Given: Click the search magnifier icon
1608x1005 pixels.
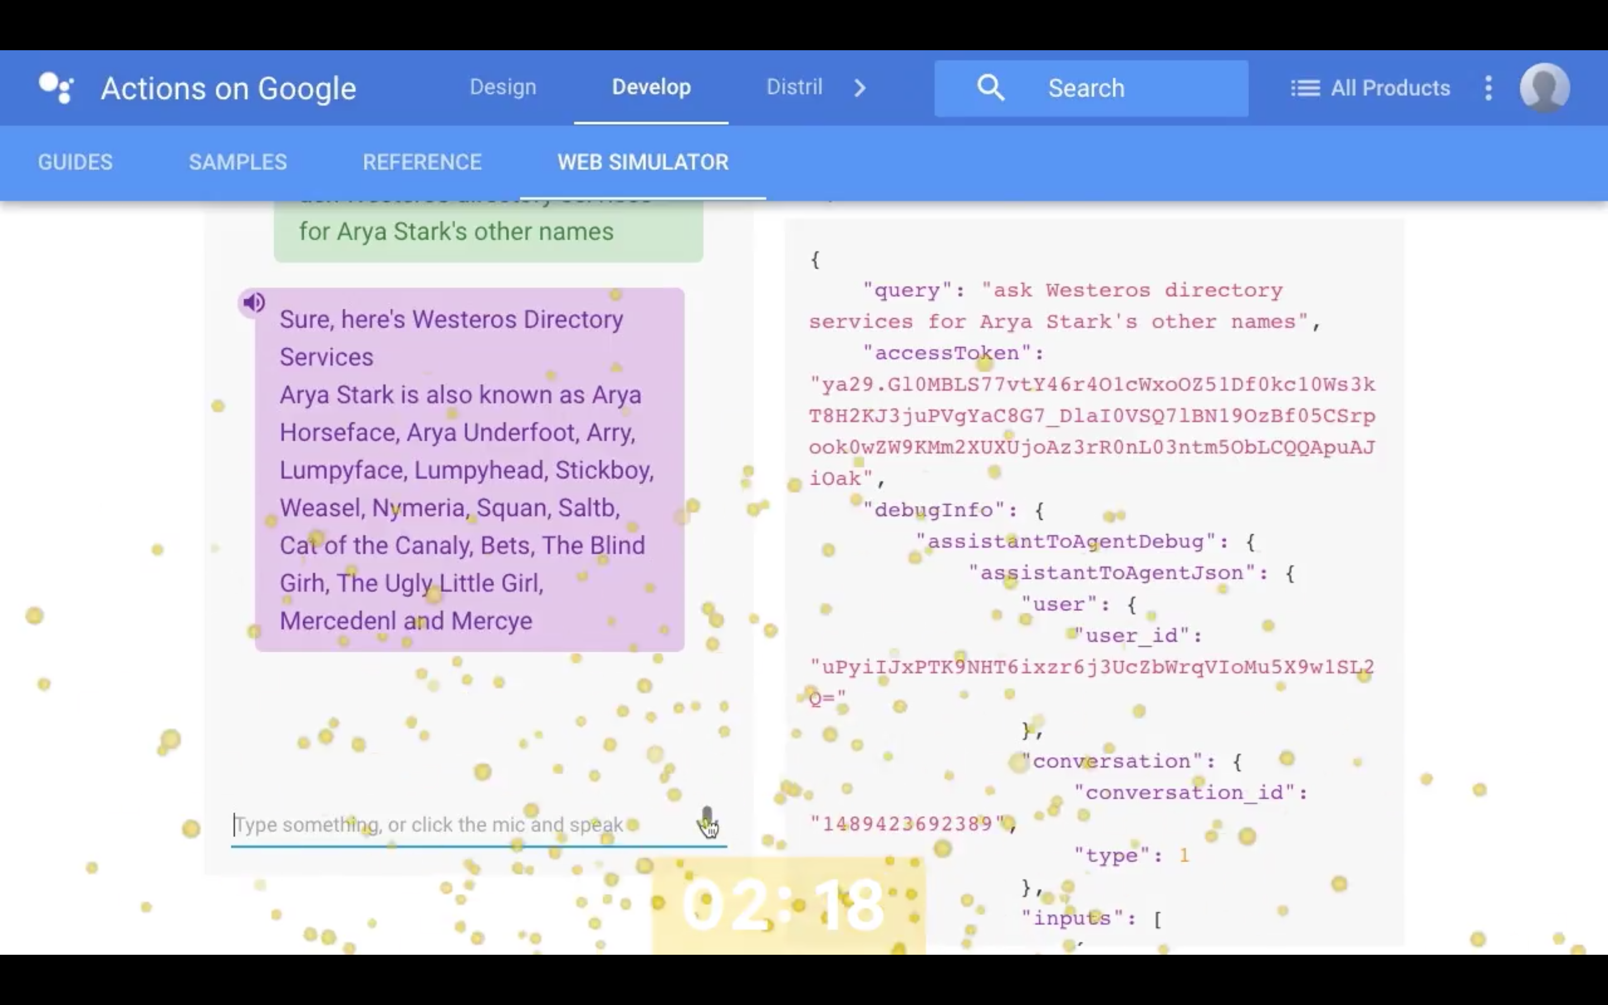Looking at the screenshot, I should (990, 88).
